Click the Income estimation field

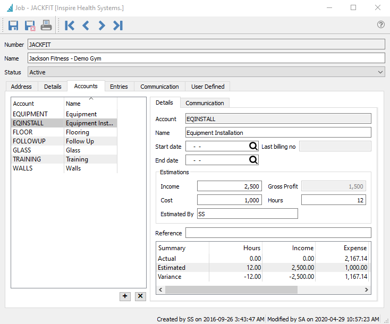click(x=229, y=186)
